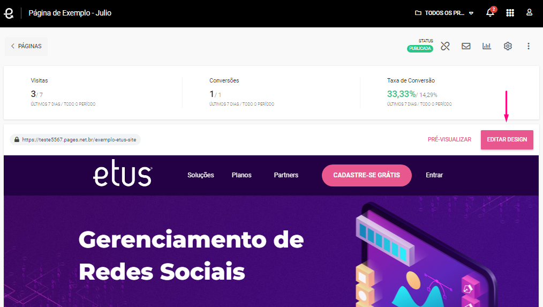Open the email envelope icon
This screenshot has height=307, width=543.
point(466,46)
